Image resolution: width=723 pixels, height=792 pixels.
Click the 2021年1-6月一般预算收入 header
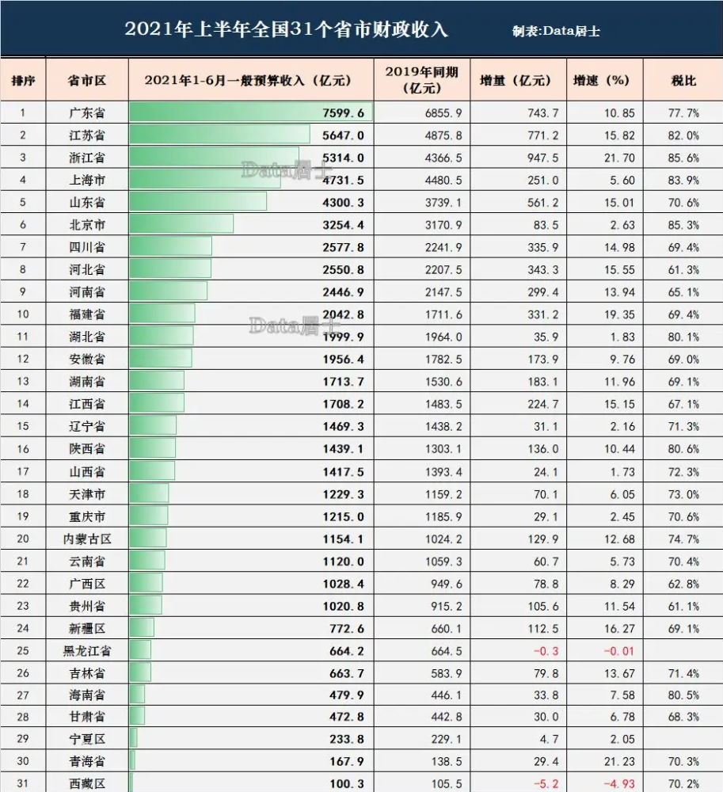[x=248, y=80]
